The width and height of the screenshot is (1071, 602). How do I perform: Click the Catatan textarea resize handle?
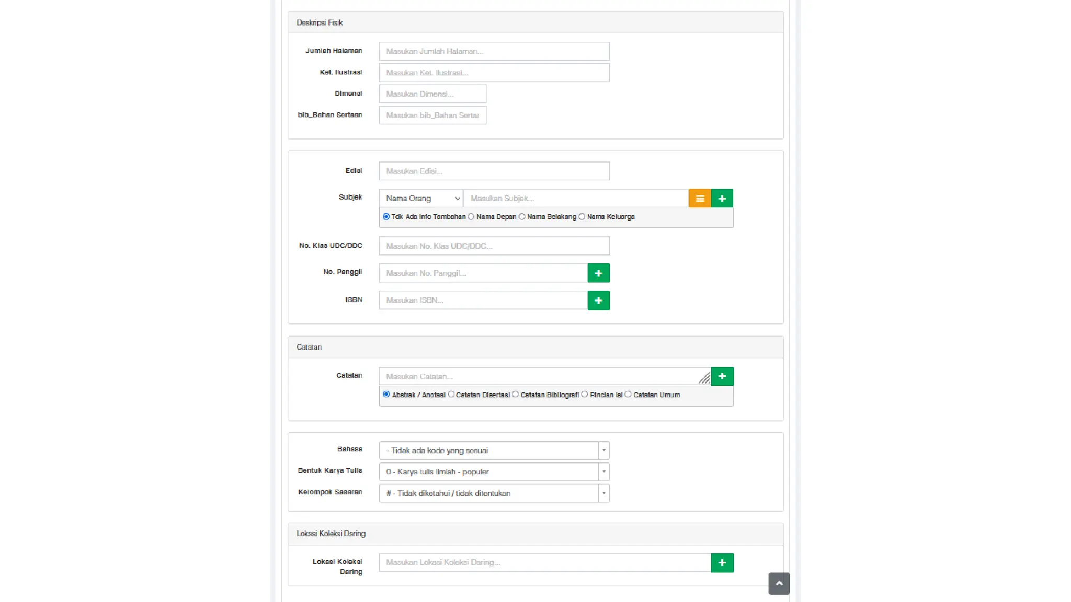[x=704, y=378]
